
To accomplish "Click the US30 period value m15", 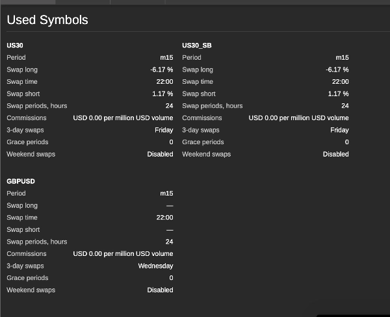I will (166, 57).
